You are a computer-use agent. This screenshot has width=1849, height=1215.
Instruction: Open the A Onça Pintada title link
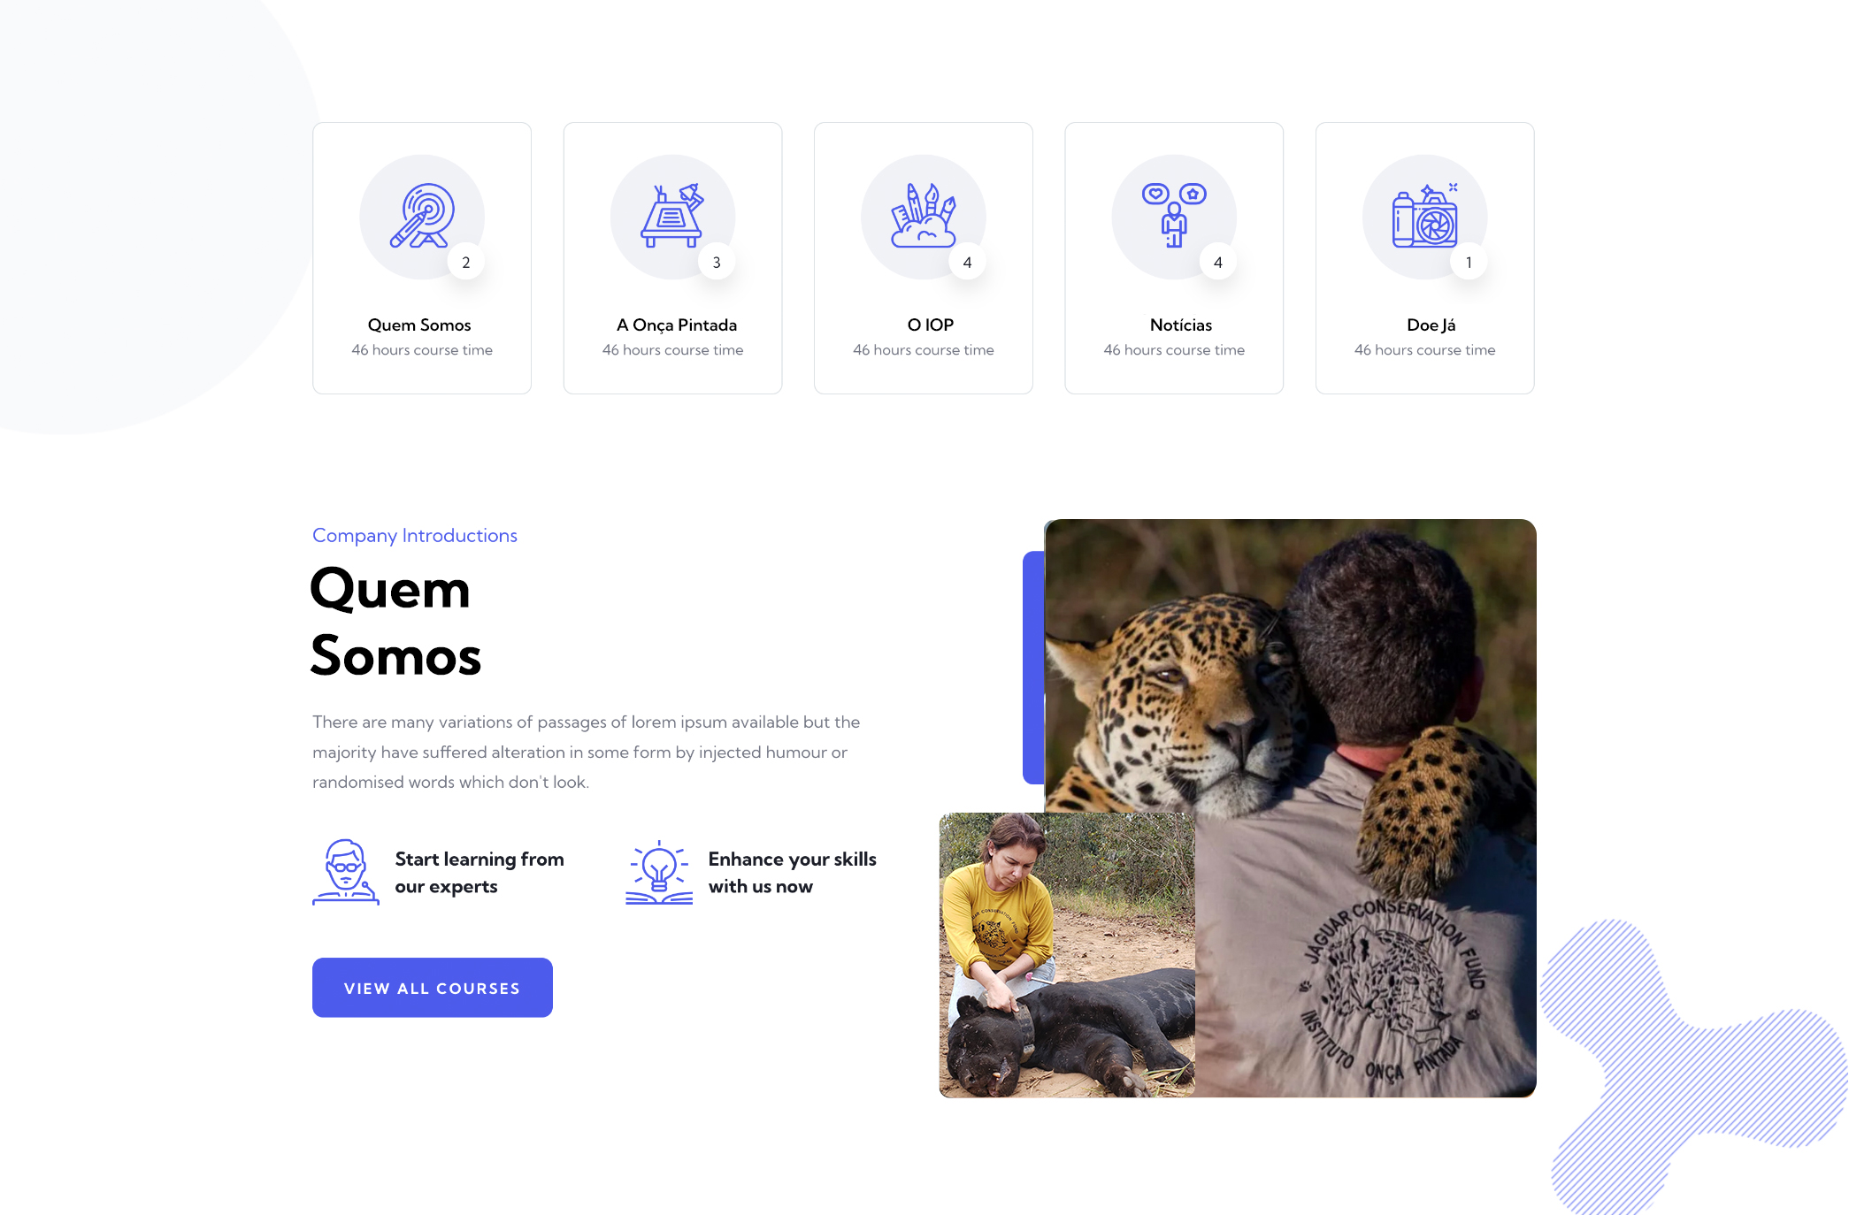677,325
